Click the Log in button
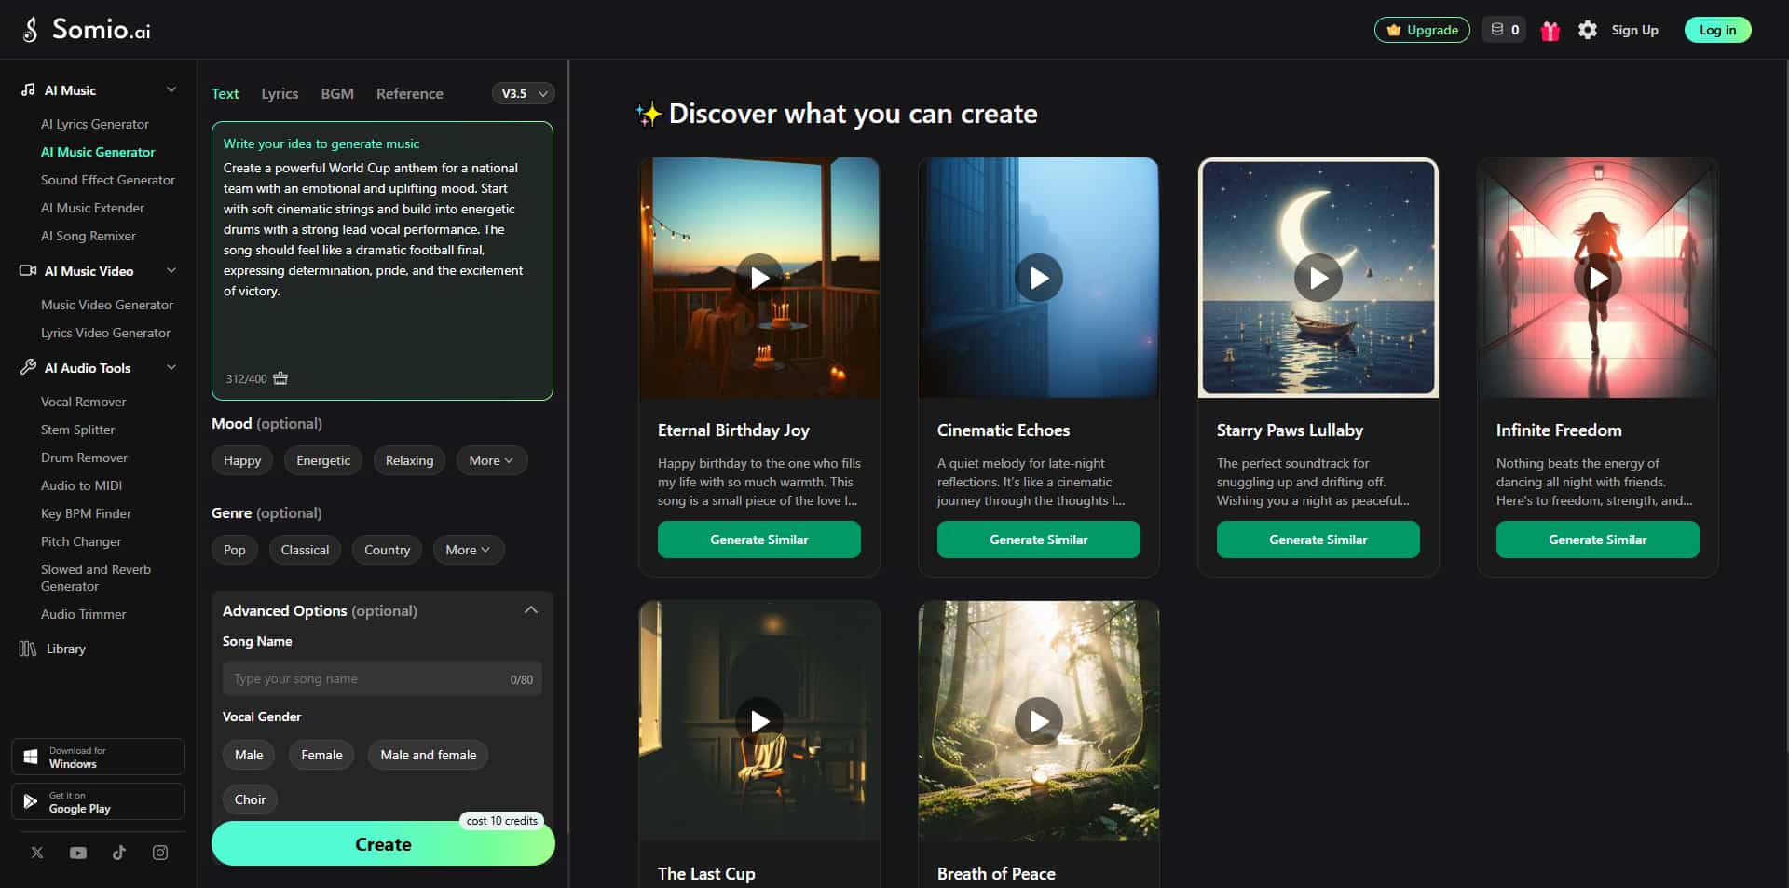The height and width of the screenshot is (888, 1789). [x=1717, y=30]
